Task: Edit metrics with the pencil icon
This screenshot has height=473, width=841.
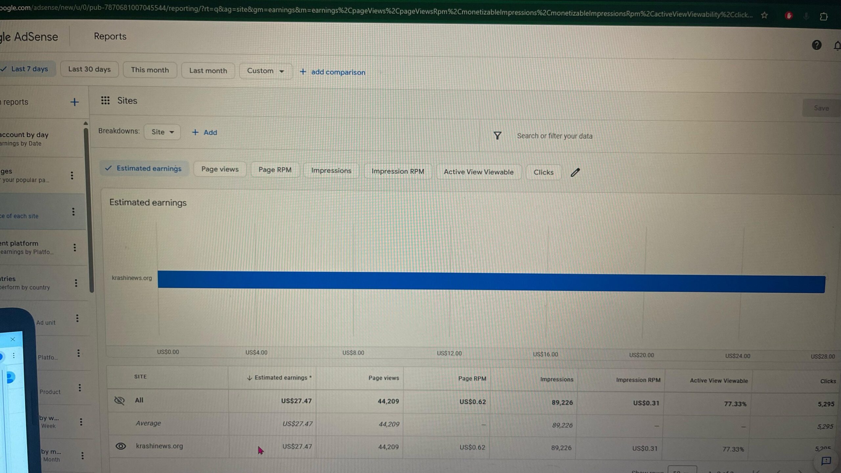Action: point(575,172)
